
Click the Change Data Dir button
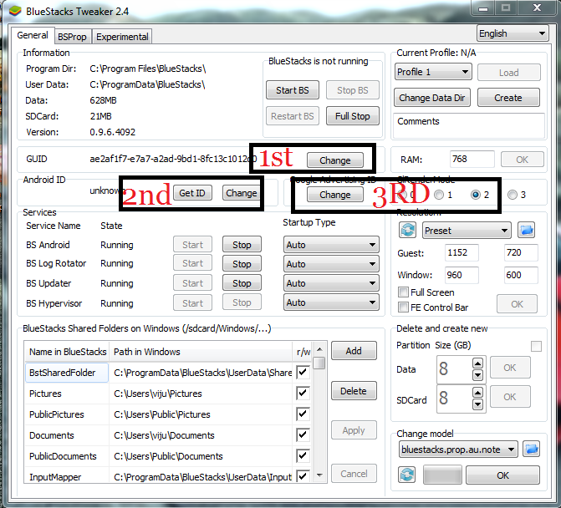pyautogui.click(x=432, y=98)
